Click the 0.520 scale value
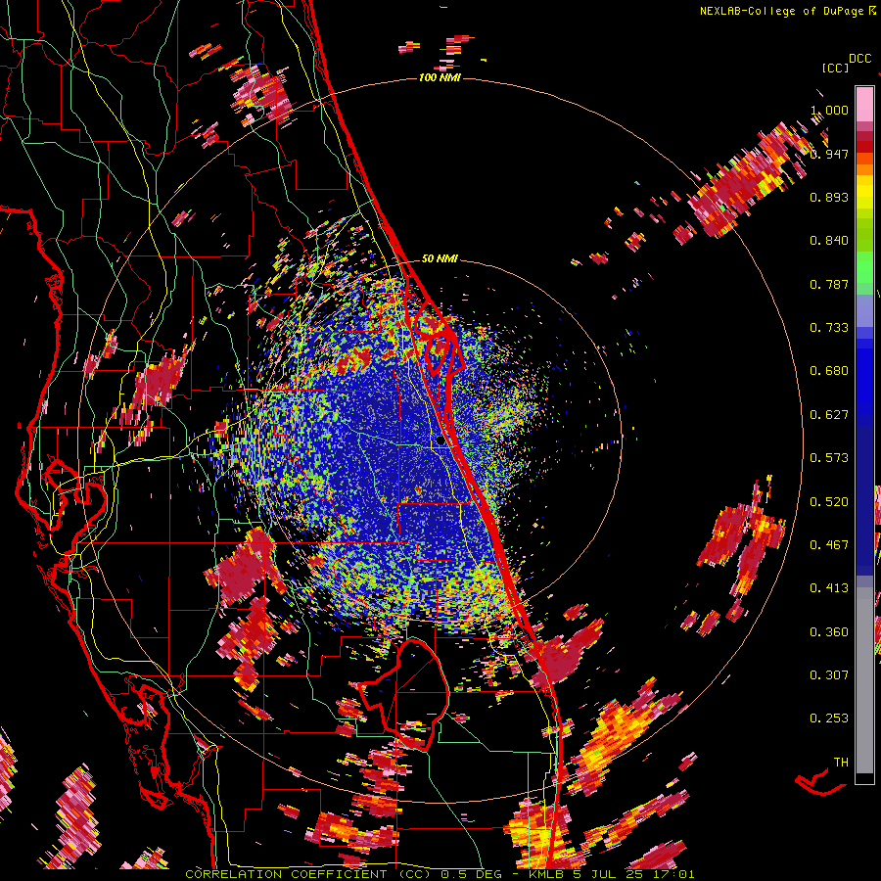Image resolution: width=881 pixels, height=881 pixels. (x=829, y=502)
